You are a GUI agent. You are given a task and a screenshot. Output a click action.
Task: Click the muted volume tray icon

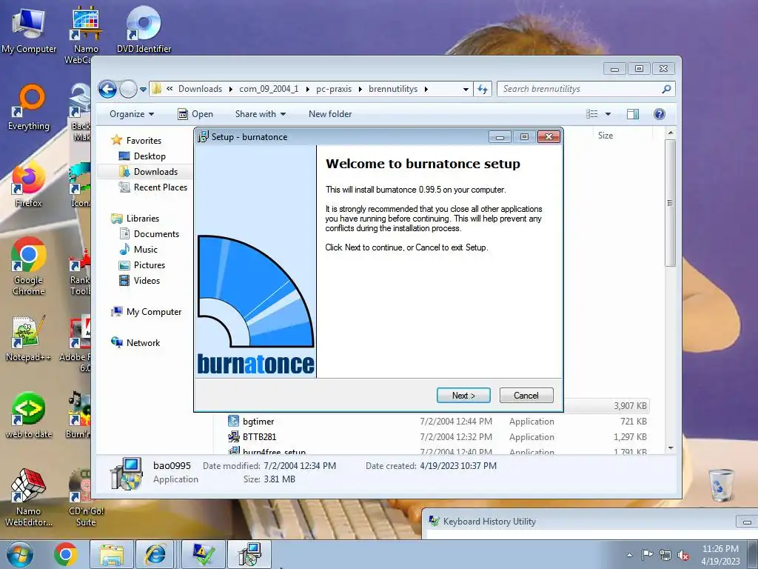[683, 555]
